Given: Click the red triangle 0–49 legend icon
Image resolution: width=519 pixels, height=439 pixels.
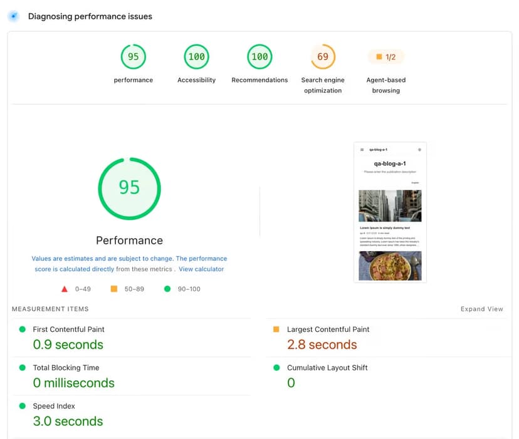Looking at the screenshot, I should (65, 289).
